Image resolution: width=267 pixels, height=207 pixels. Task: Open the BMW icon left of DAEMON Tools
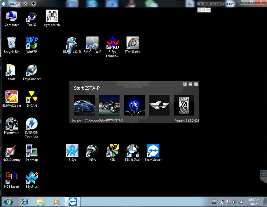(x=12, y=126)
